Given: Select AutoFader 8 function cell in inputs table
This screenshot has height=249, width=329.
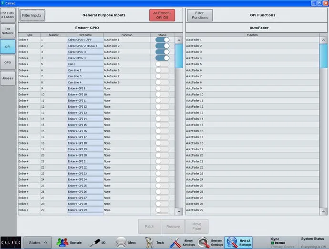Looking at the screenshot, I should click(127, 83).
